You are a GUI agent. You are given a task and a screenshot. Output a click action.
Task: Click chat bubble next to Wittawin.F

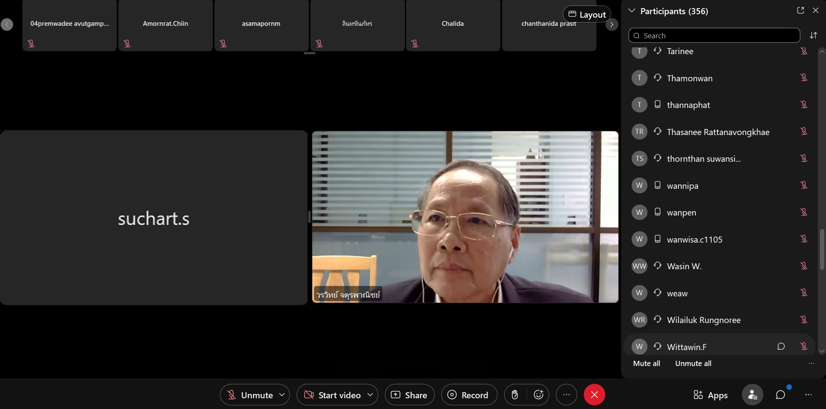pos(781,347)
